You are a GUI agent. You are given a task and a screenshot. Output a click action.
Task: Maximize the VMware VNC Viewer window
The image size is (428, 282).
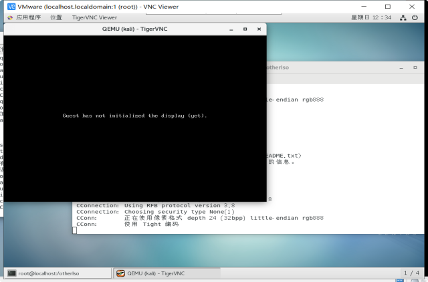click(388, 7)
